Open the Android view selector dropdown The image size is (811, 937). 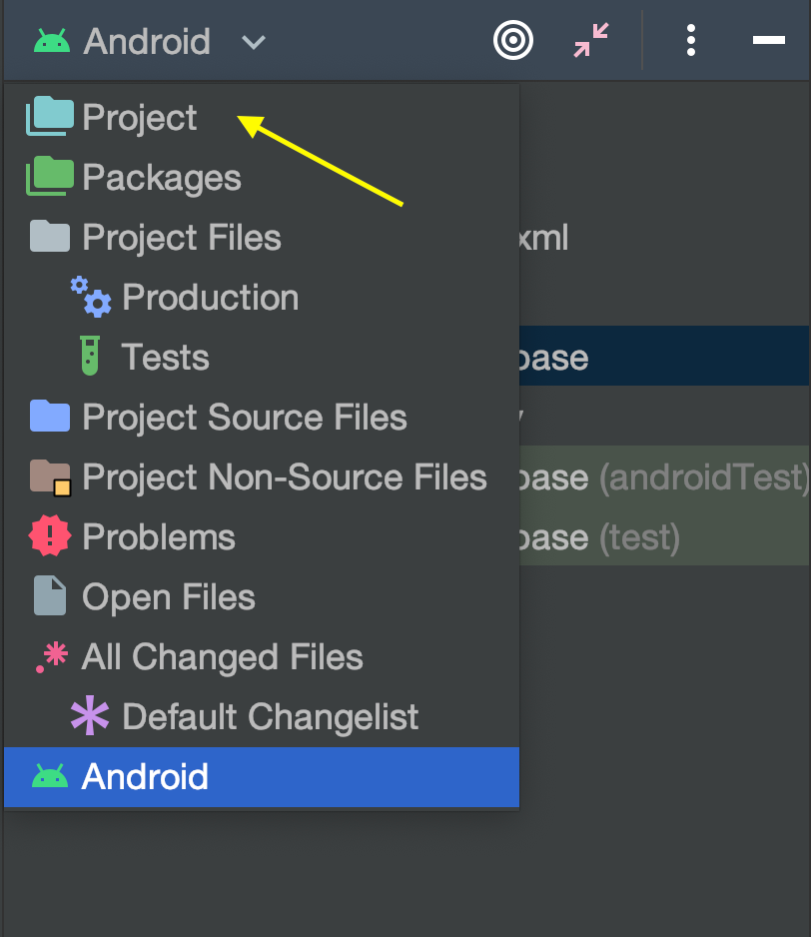tap(253, 43)
